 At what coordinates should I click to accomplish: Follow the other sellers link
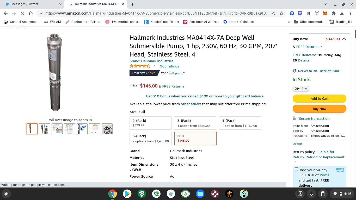coord(191,104)
